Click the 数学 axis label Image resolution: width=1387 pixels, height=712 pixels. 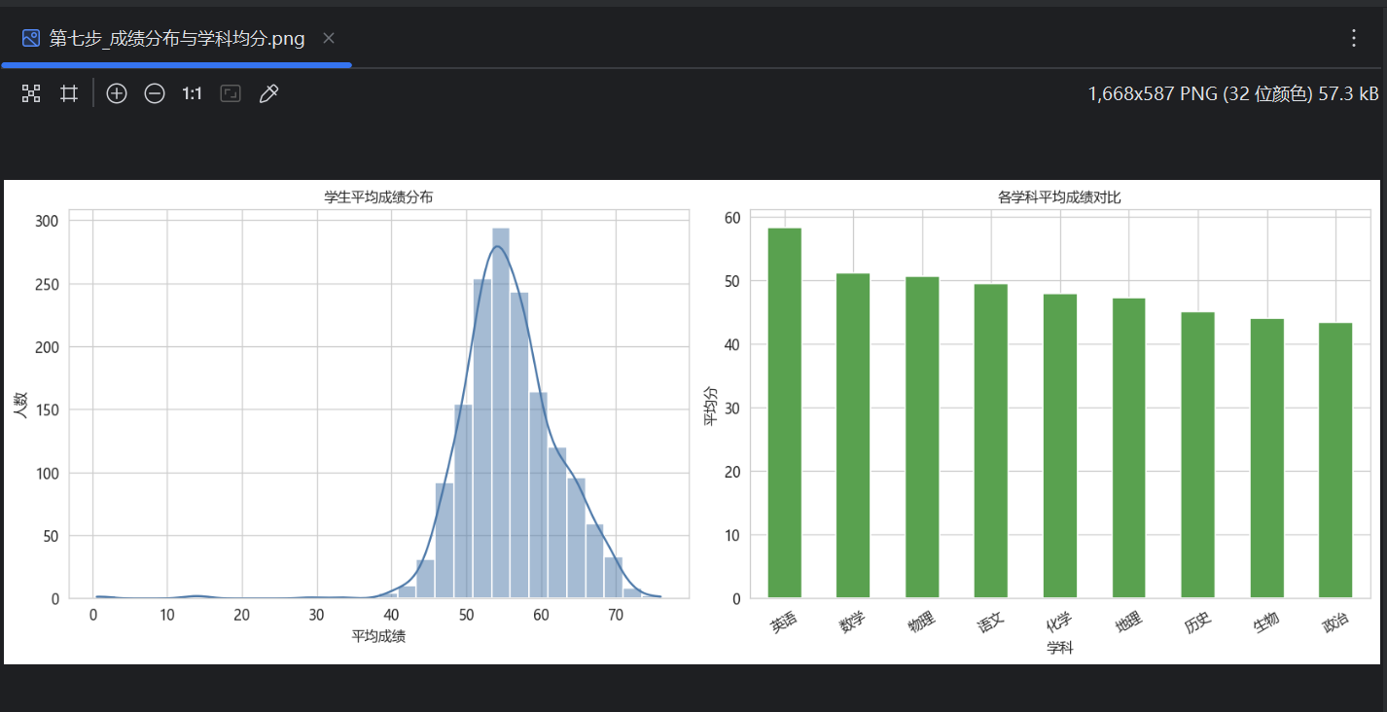pos(852,623)
